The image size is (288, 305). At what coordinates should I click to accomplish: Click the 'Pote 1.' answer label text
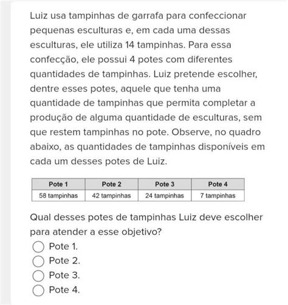click(63, 246)
